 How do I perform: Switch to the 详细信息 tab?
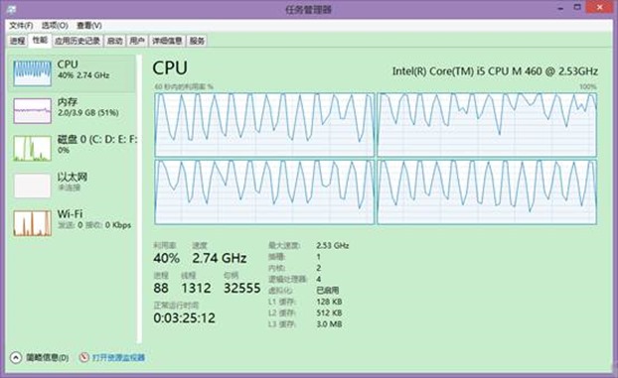click(x=167, y=41)
